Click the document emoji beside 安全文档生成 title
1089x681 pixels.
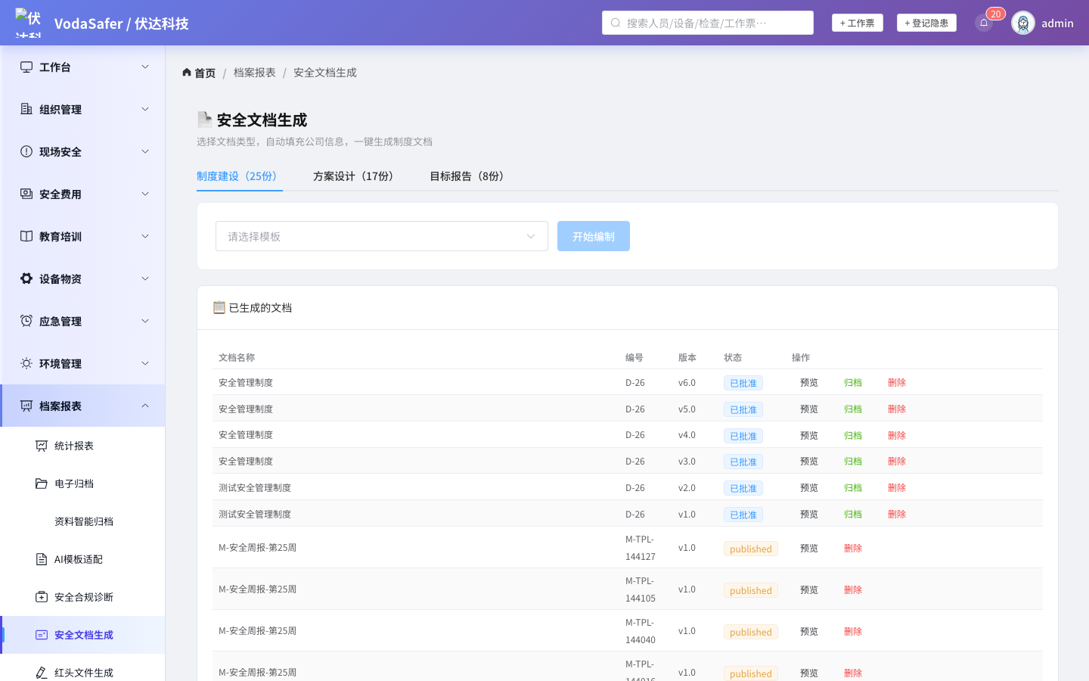tap(204, 120)
